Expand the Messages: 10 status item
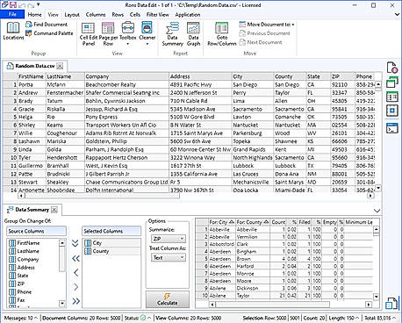Viewport: 402px width, 323px height. [x=20, y=318]
